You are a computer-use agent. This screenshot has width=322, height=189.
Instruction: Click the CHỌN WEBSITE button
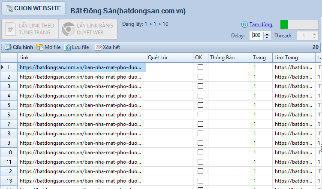[x=33, y=9]
